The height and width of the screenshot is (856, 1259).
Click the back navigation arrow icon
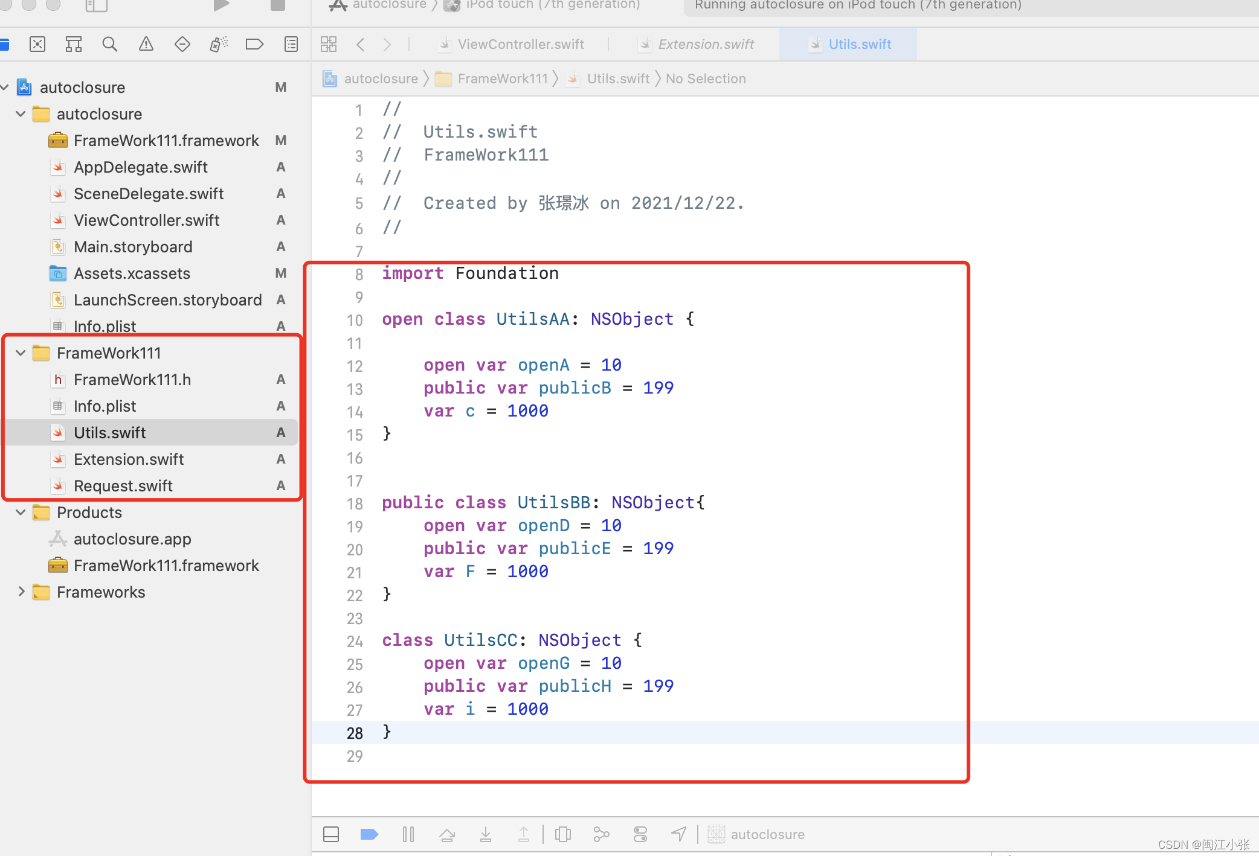point(361,45)
